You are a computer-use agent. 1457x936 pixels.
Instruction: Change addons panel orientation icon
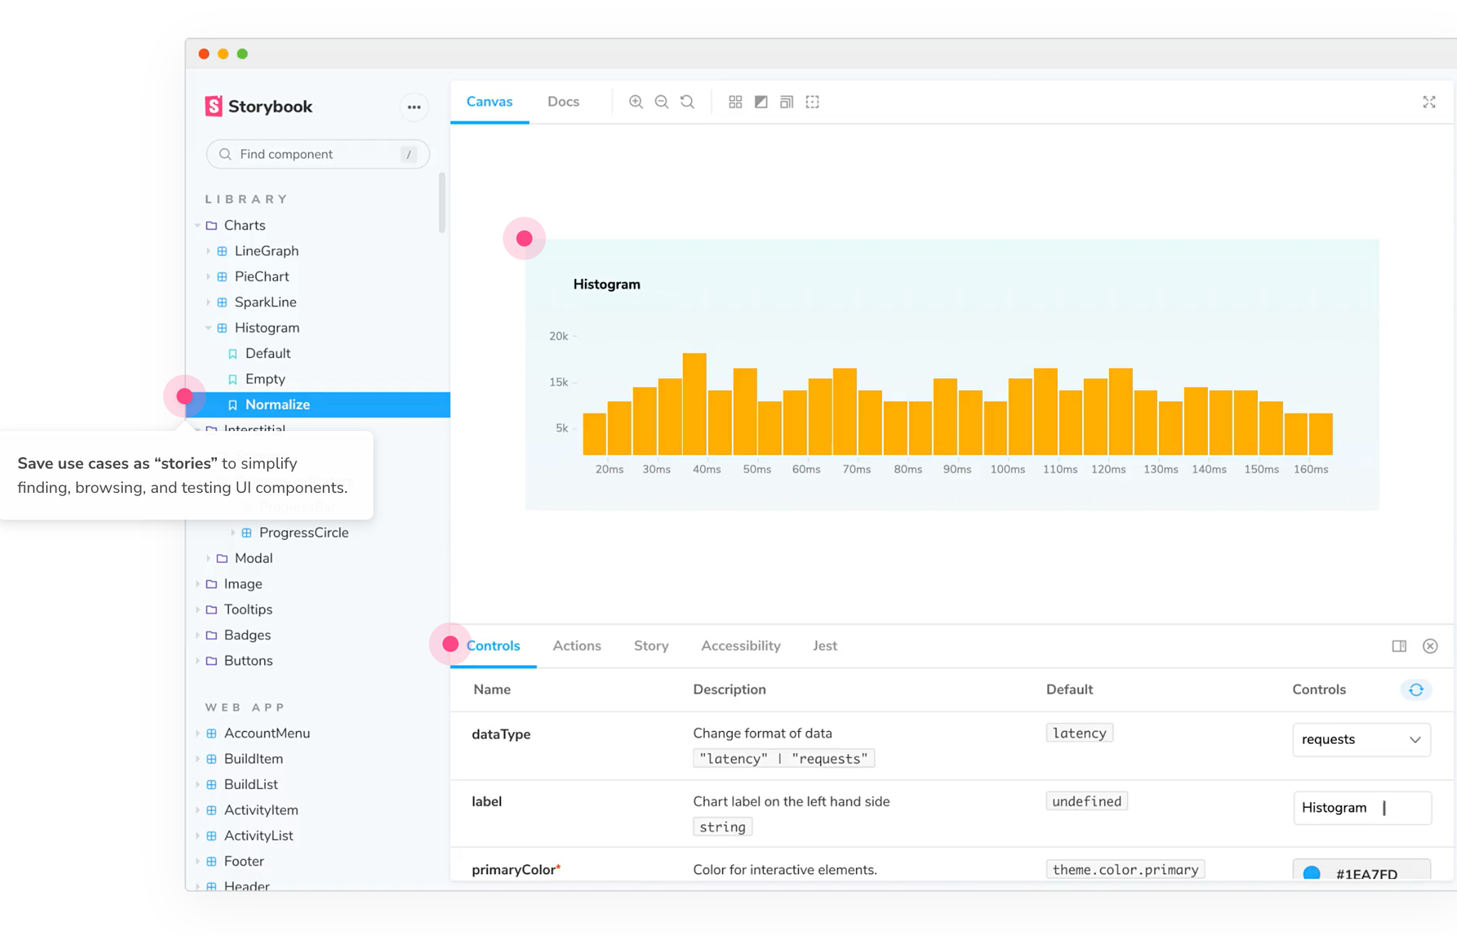[1399, 646]
